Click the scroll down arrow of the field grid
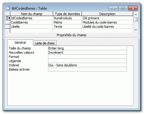The height and width of the screenshot is (114, 144). (x=136, y=30)
